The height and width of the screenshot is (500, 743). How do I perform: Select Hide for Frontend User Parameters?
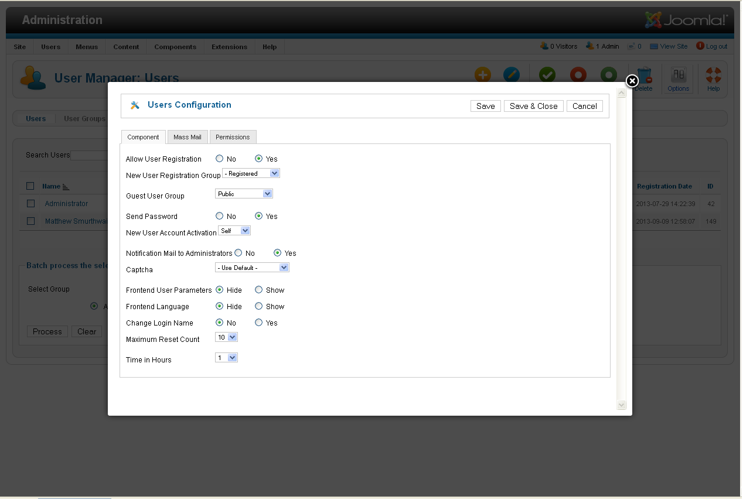pyautogui.click(x=219, y=289)
